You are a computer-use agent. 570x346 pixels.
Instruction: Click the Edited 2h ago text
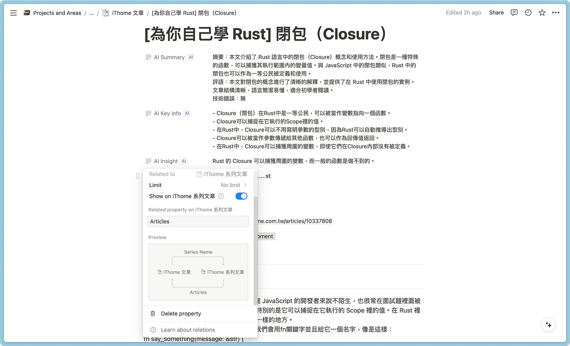(x=463, y=13)
